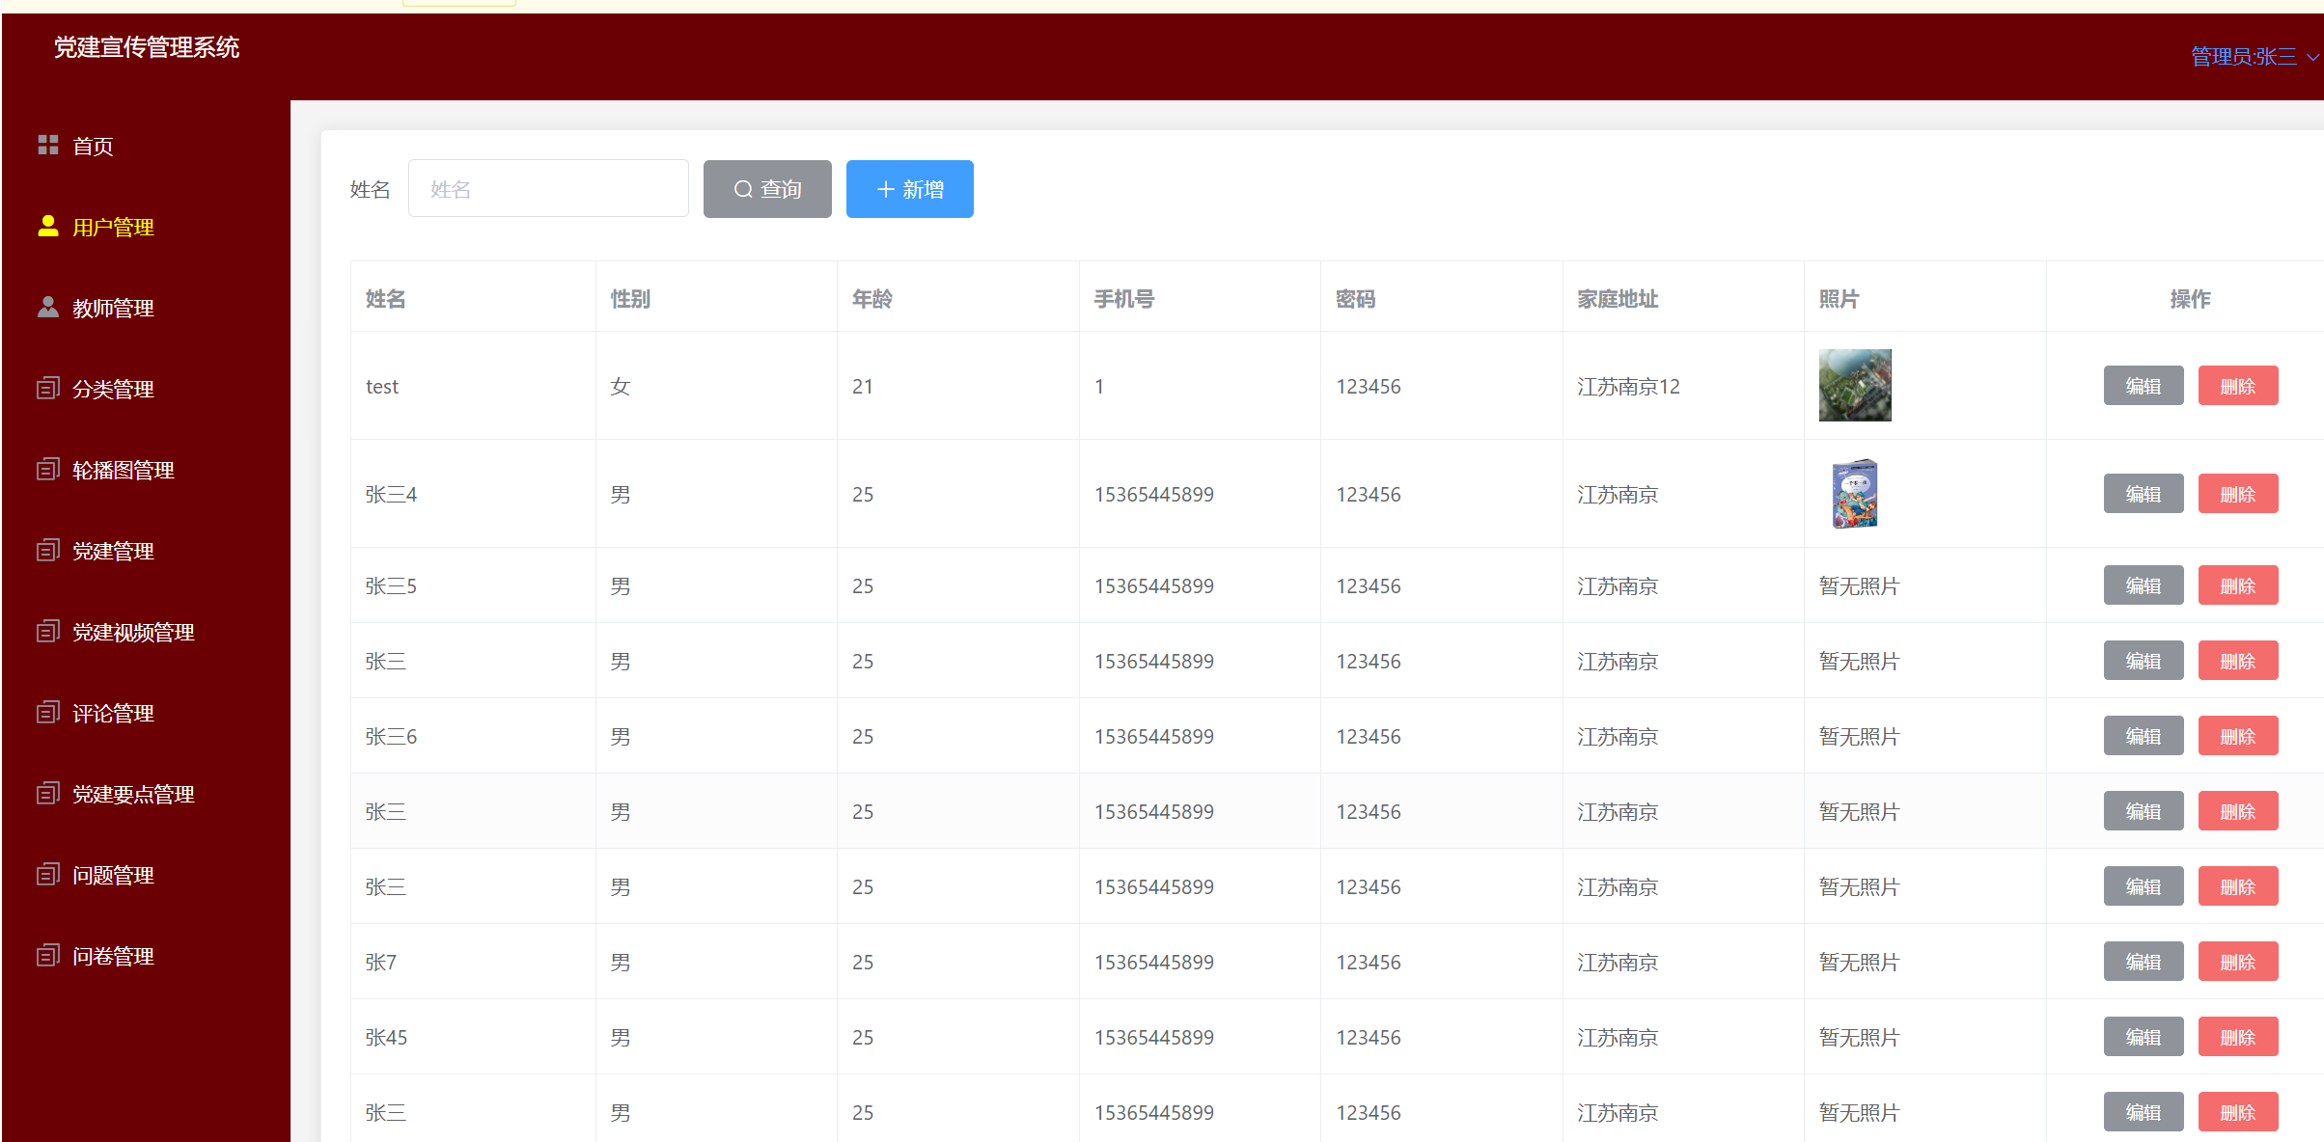Open the aerial photo thumbnail for test
The image size is (2324, 1142).
(1854, 385)
